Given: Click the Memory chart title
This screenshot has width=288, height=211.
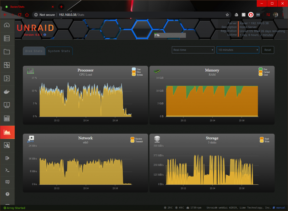Looking at the screenshot, I should (x=212, y=70).
